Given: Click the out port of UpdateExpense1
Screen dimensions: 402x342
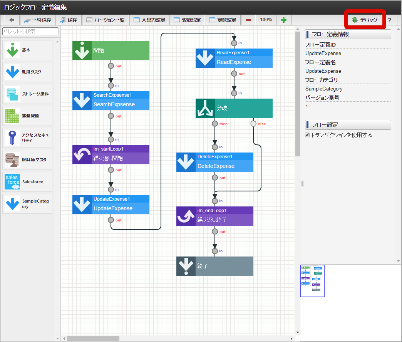Looking at the screenshot, I should pos(111,220).
